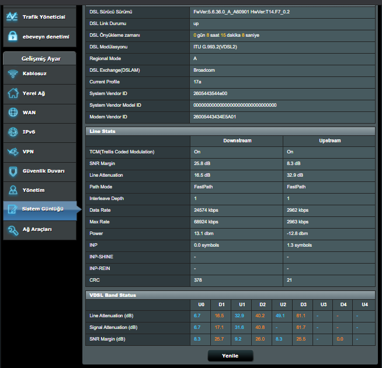Image resolution: width=382 pixels, height=368 pixels.
Task: Click the System Vendor ID value 2605443544e00
Action: coord(210,93)
